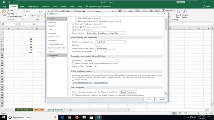Image resolution: width=214 pixels, height=120 pixels.
Task: Toggle Show Quick Analysis options checkbox
Action: click(73, 27)
